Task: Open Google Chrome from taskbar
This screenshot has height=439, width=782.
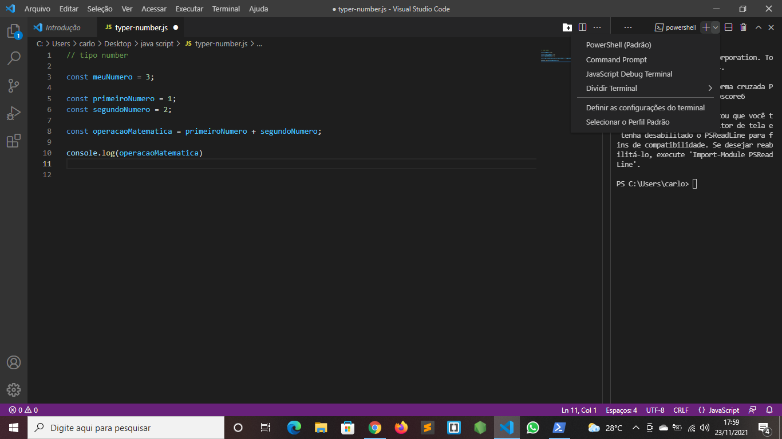Action: tap(374, 428)
